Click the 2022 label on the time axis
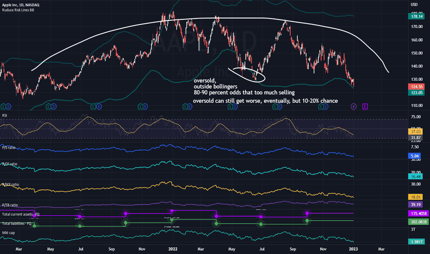The height and width of the screenshot is (254, 430). pos(173,249)
